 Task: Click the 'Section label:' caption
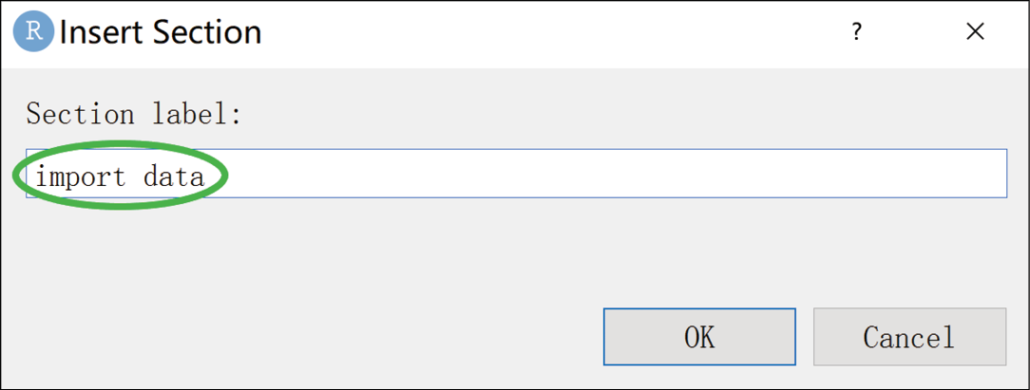pos(133,115)
